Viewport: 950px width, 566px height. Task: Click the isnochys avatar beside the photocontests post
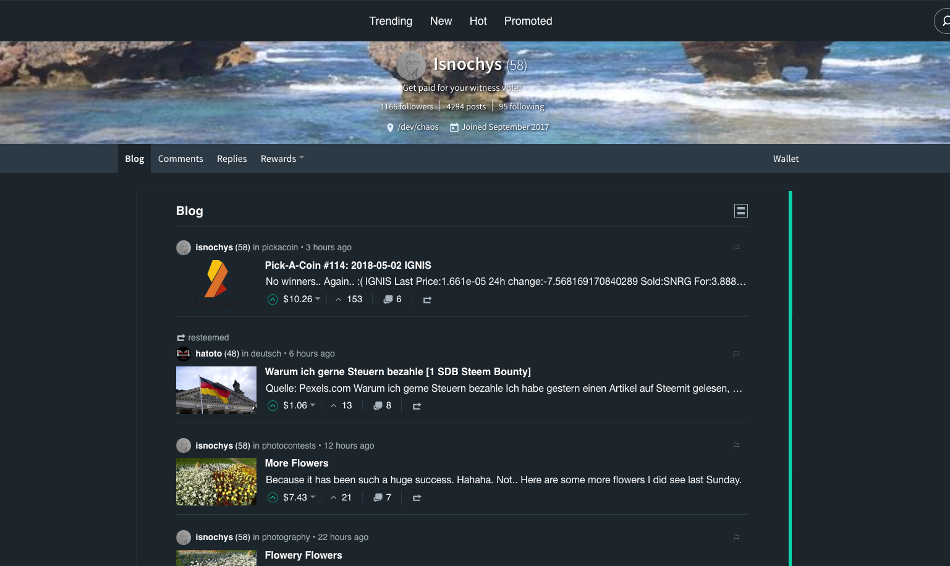click(184, 446)
